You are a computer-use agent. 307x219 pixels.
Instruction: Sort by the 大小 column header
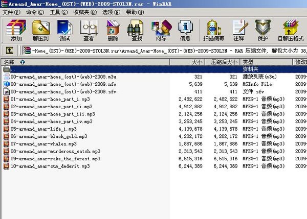188,62
